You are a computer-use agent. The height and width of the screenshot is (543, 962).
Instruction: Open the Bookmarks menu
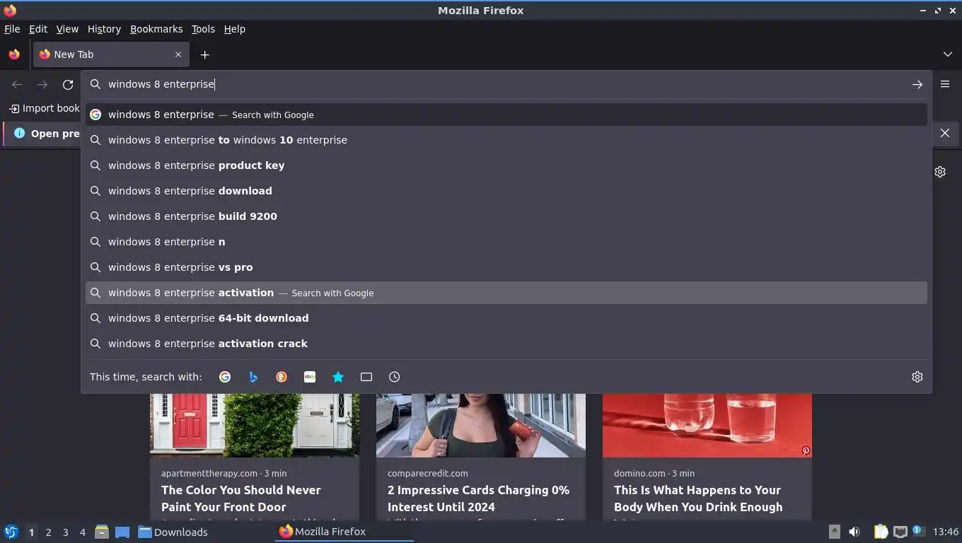(156, 29)
